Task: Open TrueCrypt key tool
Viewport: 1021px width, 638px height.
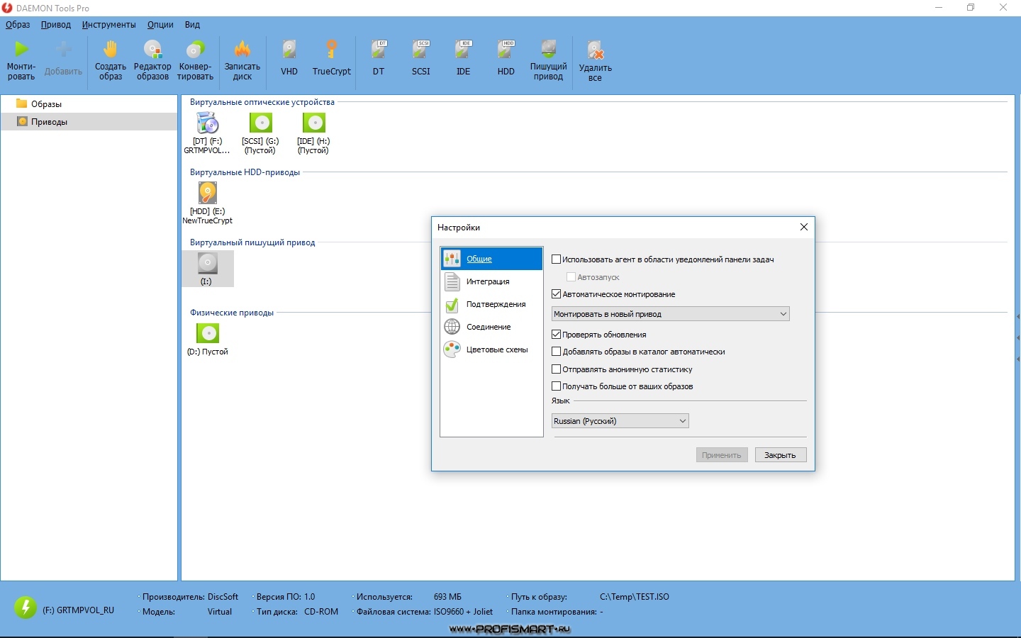Action: (332, 58)
